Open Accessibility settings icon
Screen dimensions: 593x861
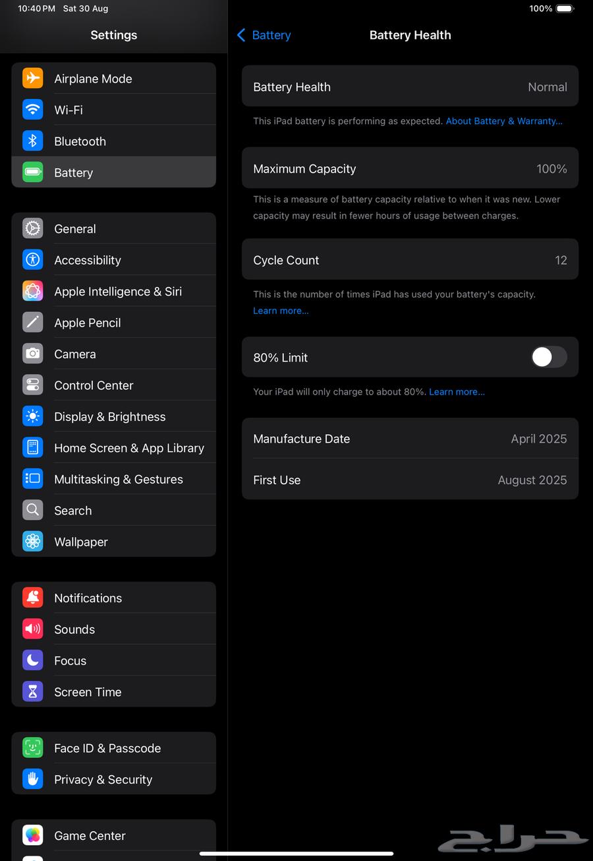(33, 260)
